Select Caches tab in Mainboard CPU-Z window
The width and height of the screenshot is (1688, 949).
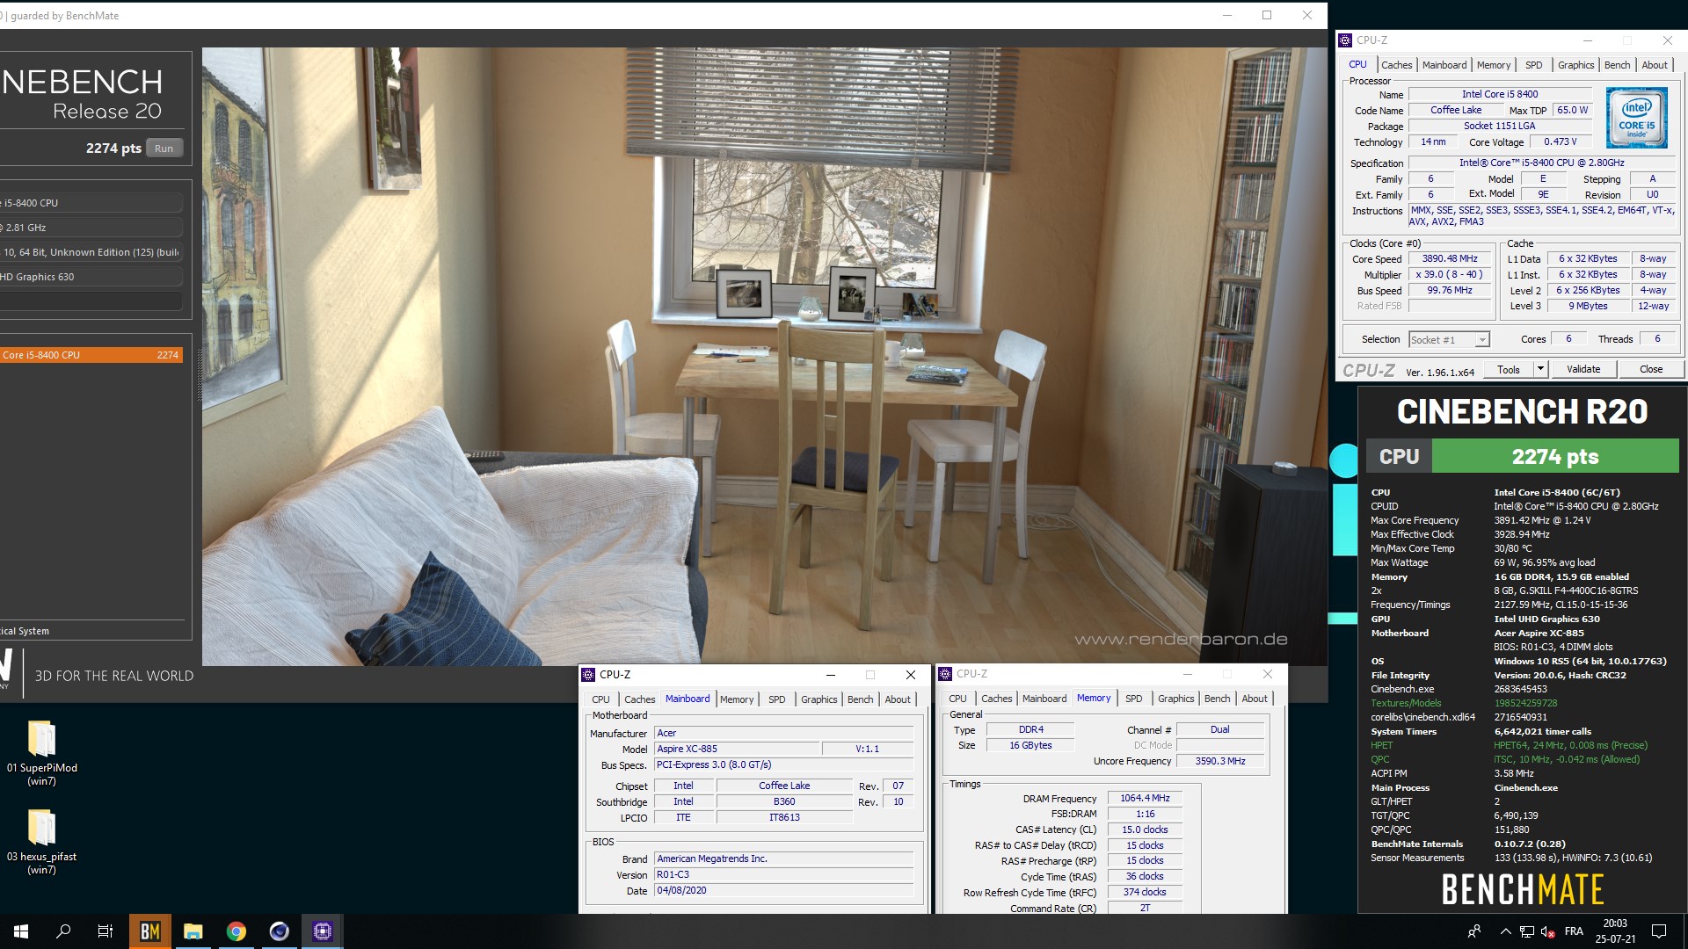coord(640,699)
